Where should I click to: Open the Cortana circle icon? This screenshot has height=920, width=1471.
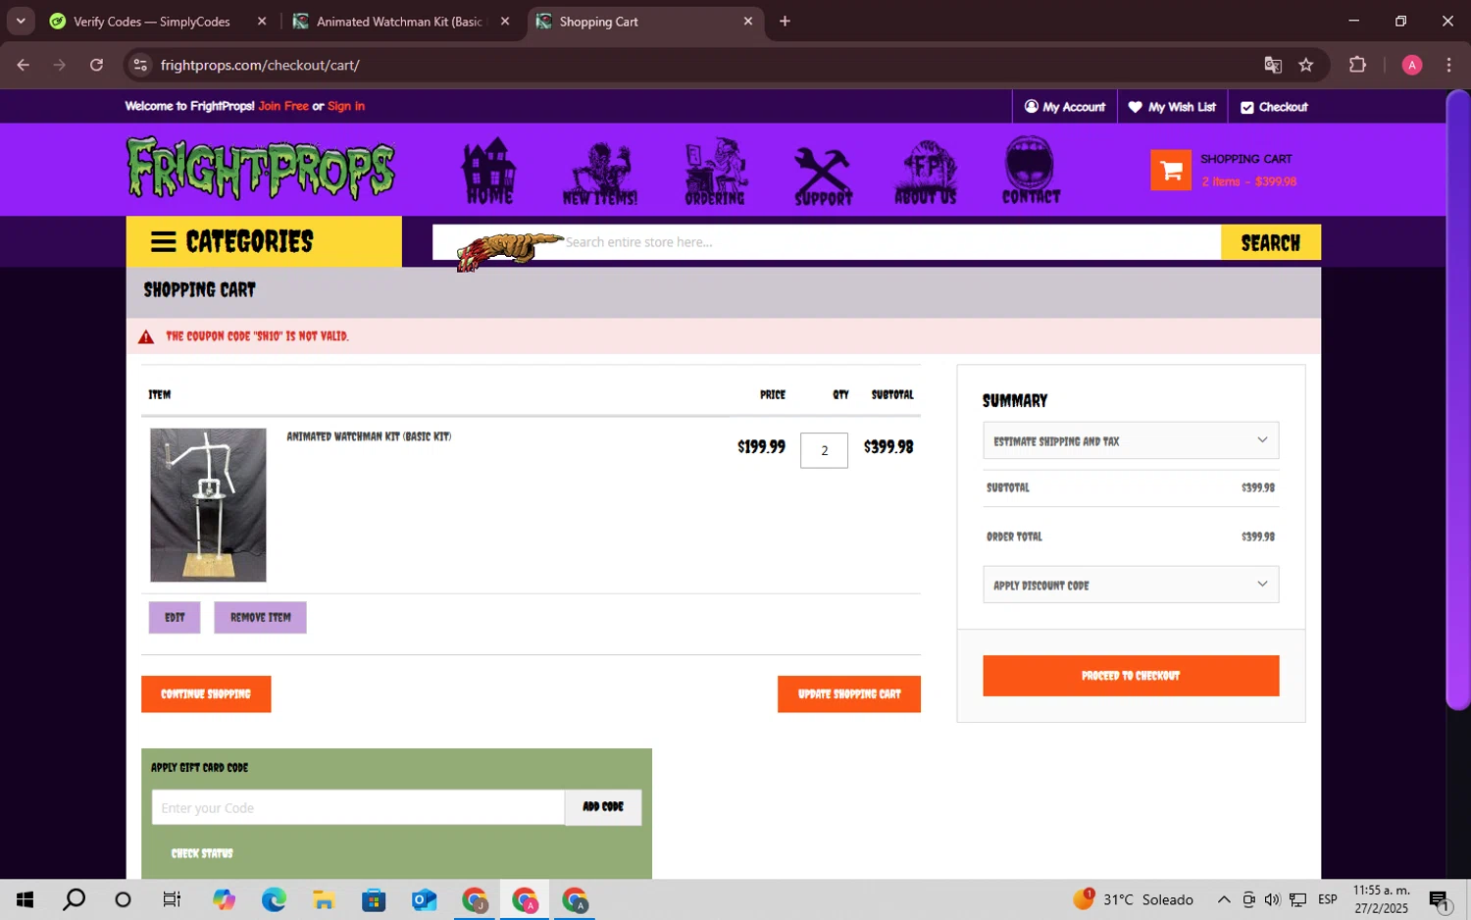point(123,899)
